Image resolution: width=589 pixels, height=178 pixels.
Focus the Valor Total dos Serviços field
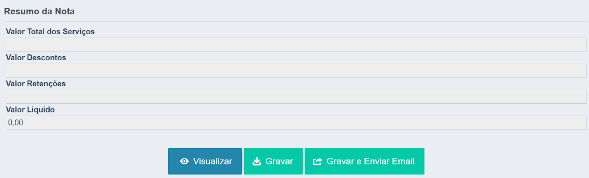click(296, 45)
